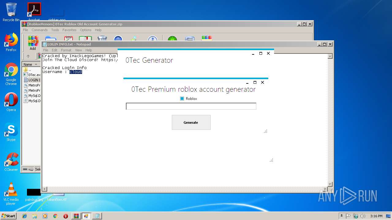This screenshot has width=392, height=220.
Task: Launch Windows Media Player from the taskbar
Action: (45, 216)
